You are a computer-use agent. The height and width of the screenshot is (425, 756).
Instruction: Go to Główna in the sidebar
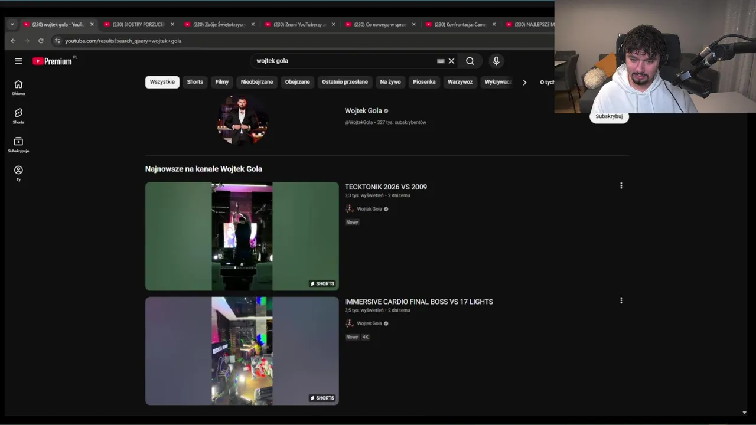click(18, 87)
